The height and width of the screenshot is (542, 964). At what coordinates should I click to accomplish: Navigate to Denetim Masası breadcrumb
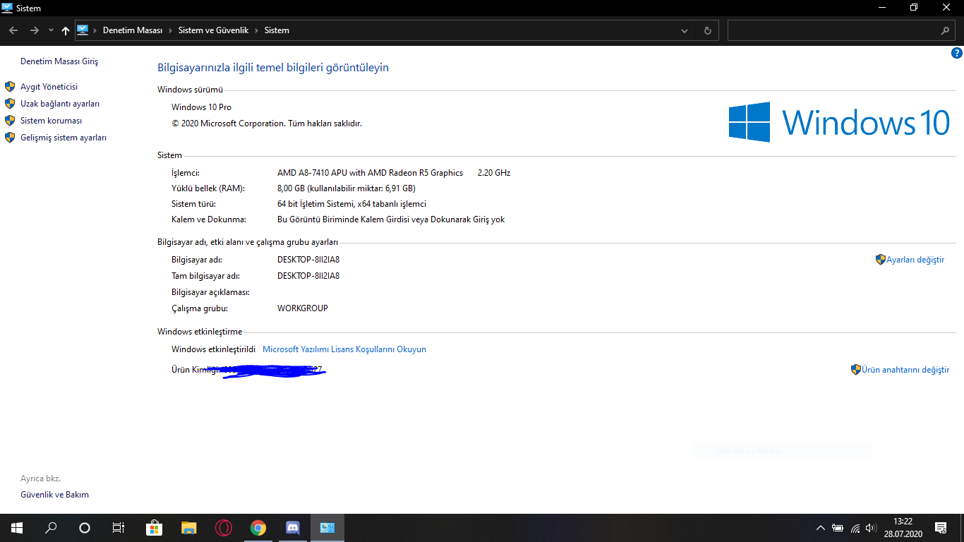click(133, 30)
